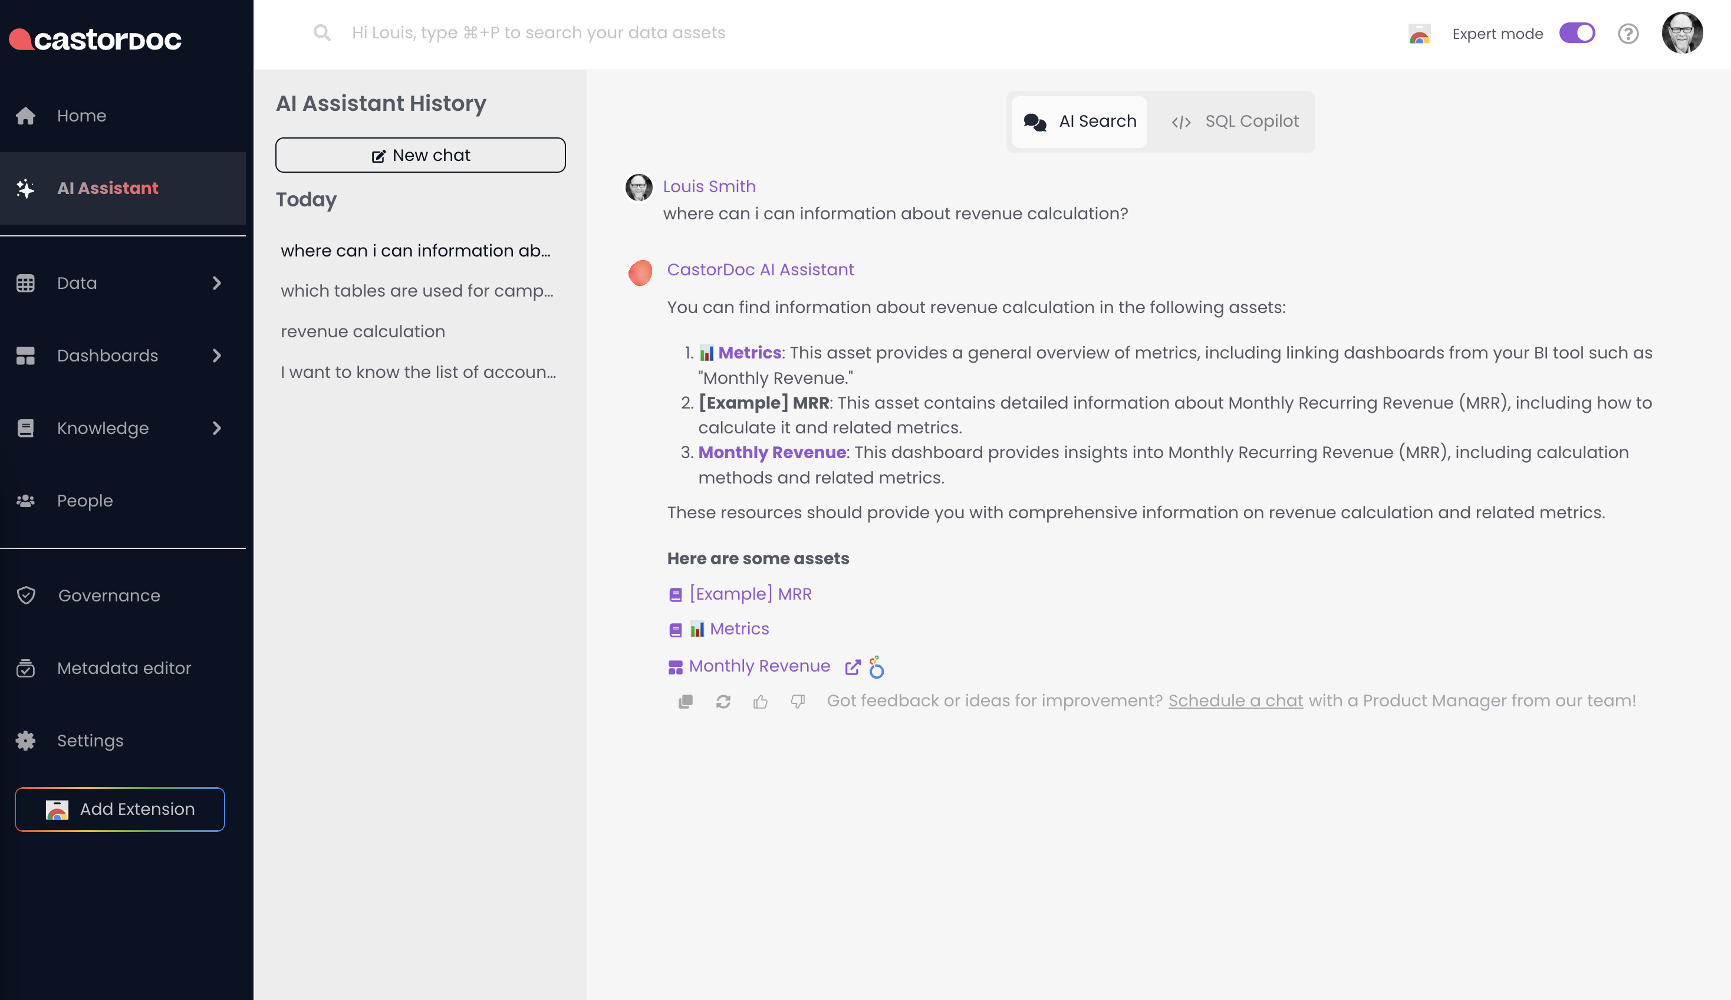
Task: Select the AI Search tab
Action: click(x=1080, y=121)
